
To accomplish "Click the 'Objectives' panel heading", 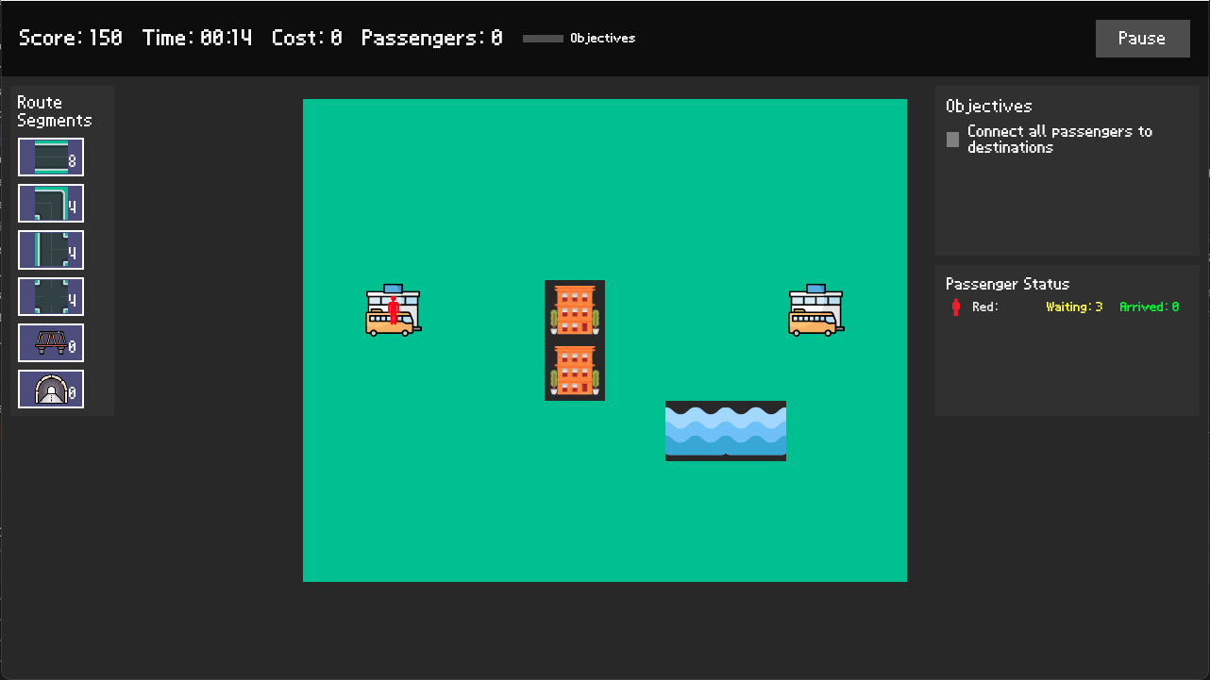I will [x=989, y=107].
